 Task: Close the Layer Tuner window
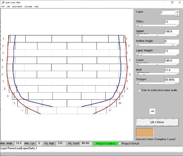point(180,2)
